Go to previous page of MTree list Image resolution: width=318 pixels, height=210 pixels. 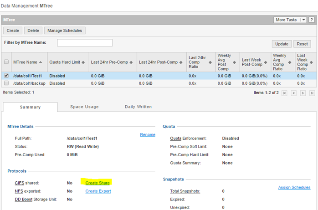pos(294,93)
